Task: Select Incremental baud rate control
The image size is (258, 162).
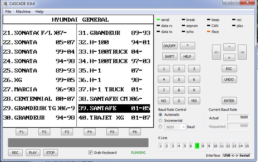Action: (160, 121)
